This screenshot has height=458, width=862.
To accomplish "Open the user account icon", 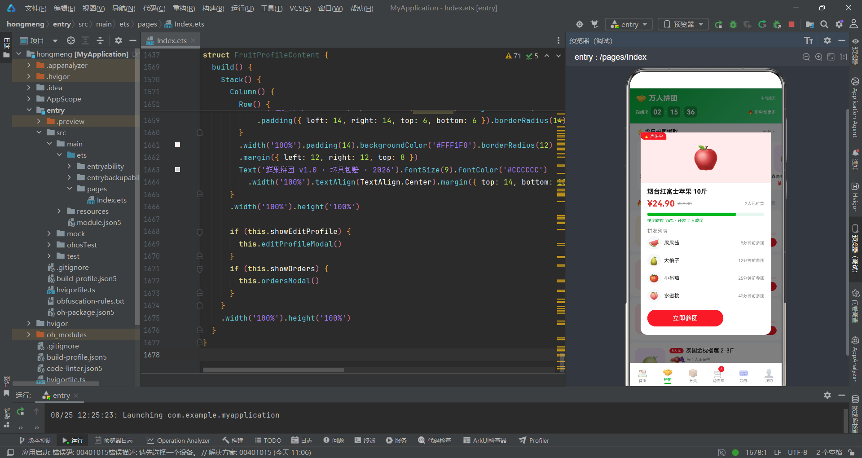I will [853, 24].
